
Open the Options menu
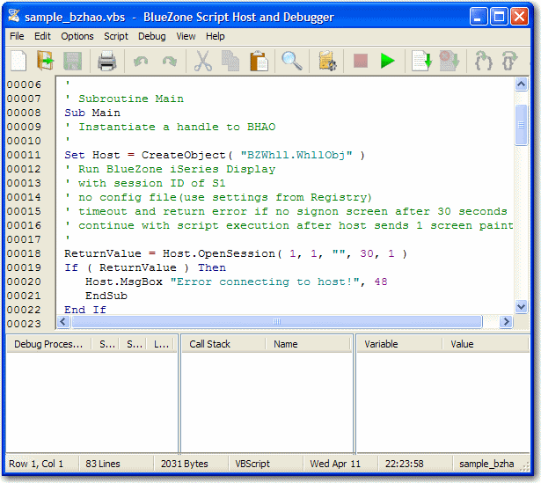point(77,36)
